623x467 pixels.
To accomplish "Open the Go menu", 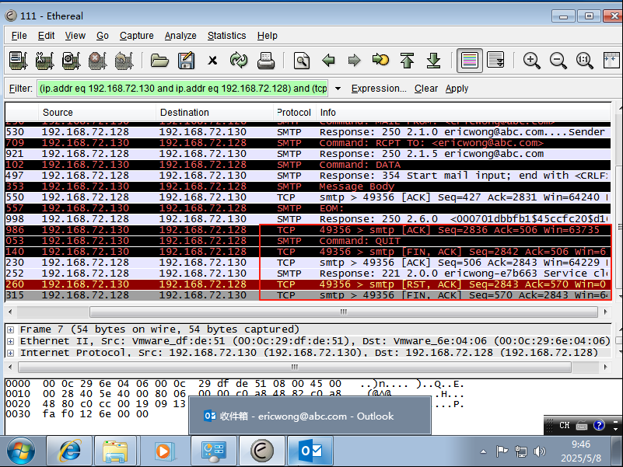I will click(x=103, y=36).
